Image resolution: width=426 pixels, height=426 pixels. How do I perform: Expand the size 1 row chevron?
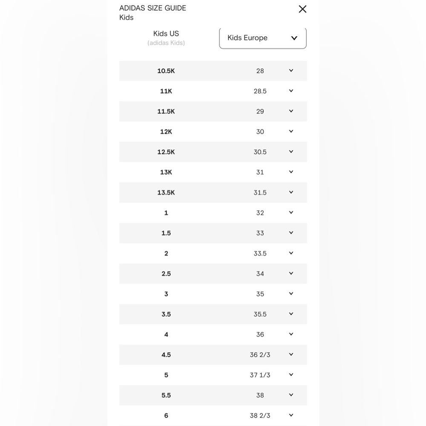[x=291, y=213]
